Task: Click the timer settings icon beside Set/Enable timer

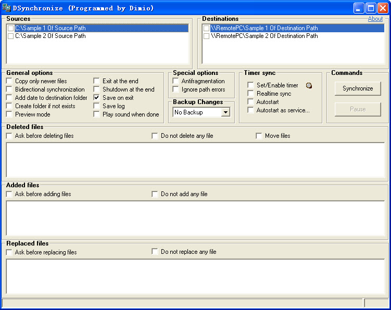Action: [309, 85]
